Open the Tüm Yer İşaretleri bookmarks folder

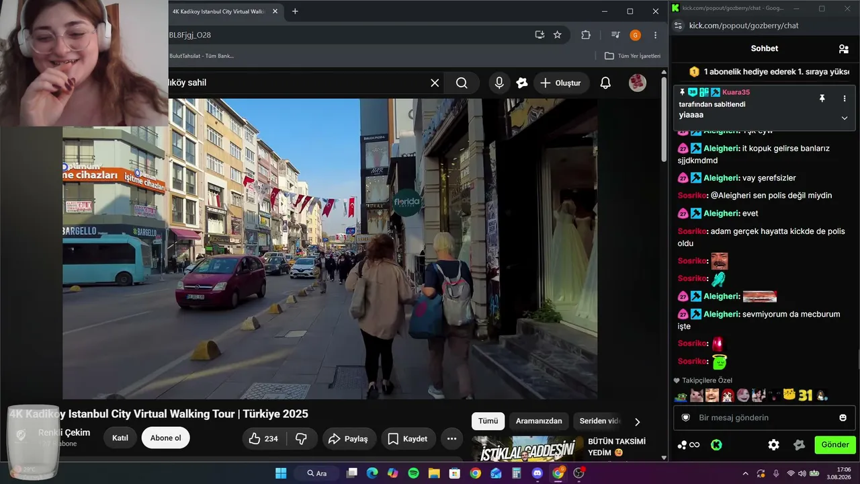click(632, 56)
